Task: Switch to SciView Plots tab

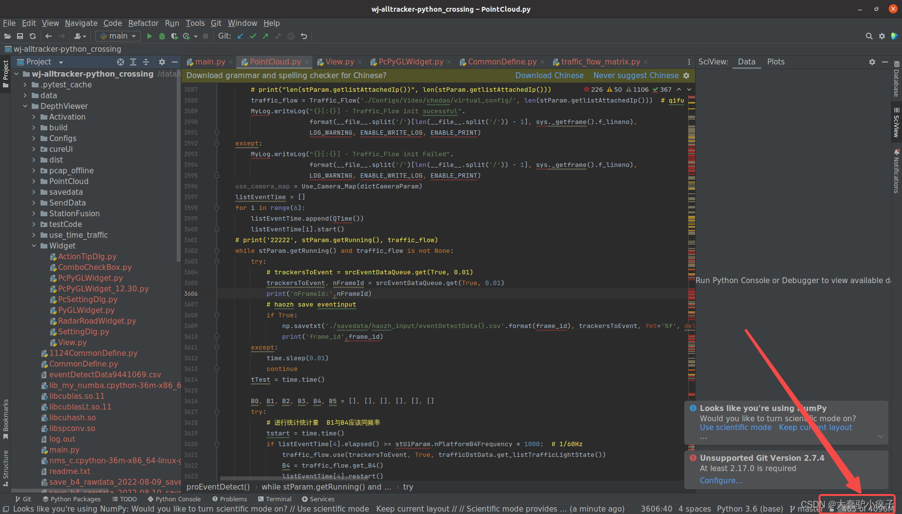Action: point(776,62)
